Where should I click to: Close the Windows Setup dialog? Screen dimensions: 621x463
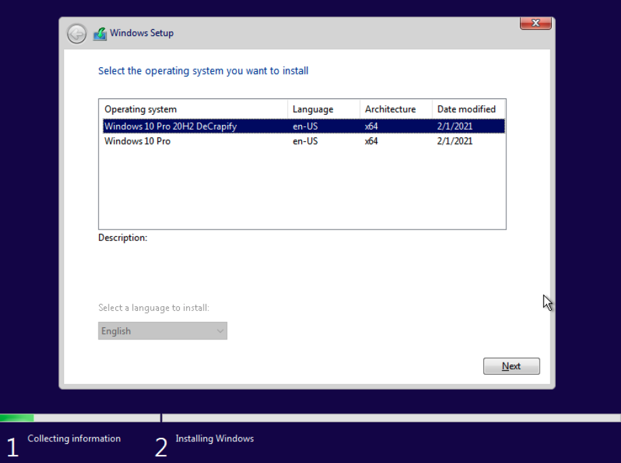[x=535, y=23]
